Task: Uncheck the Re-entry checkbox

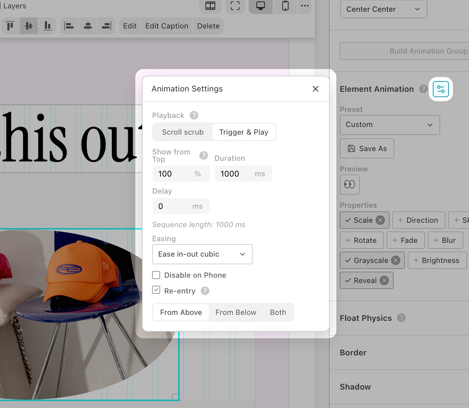Action: pyautogui.click(x=156, y=290)
